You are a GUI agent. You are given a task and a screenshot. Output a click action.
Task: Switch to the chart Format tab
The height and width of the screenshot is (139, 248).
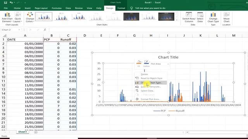click(121, 8)
